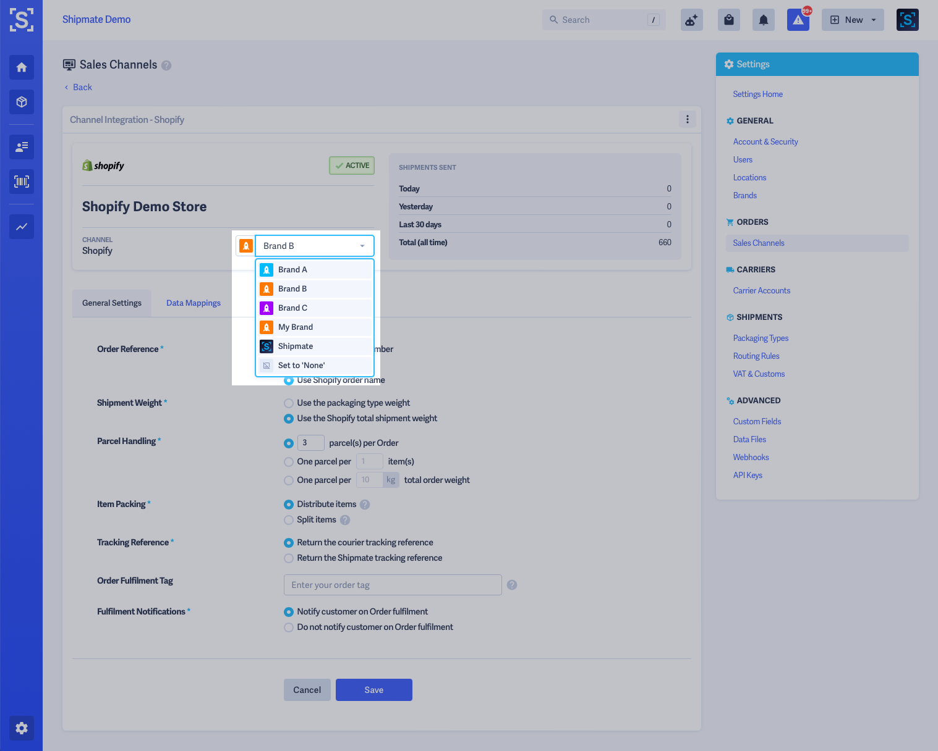Click the barcode scanning icon in sidebar
Image resolution: width=938 pixels, height=751 pixels.
[21, 181]
